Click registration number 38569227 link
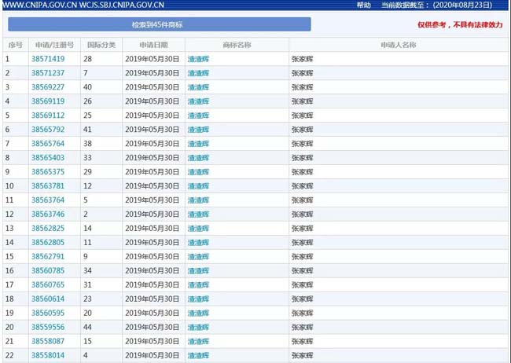 point(48,87)
